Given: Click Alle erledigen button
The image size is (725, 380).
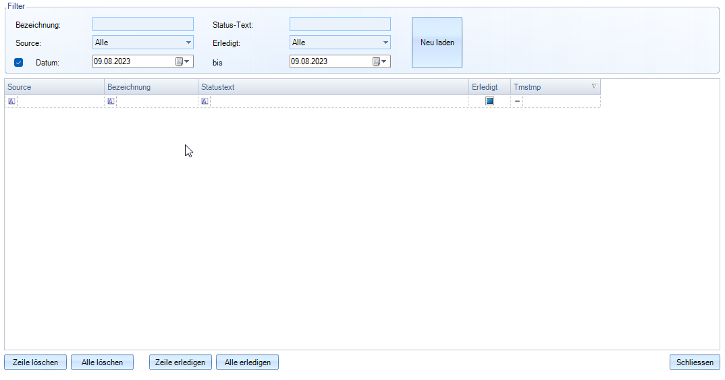Looking at the screenshot, I should tap(247, 362).
